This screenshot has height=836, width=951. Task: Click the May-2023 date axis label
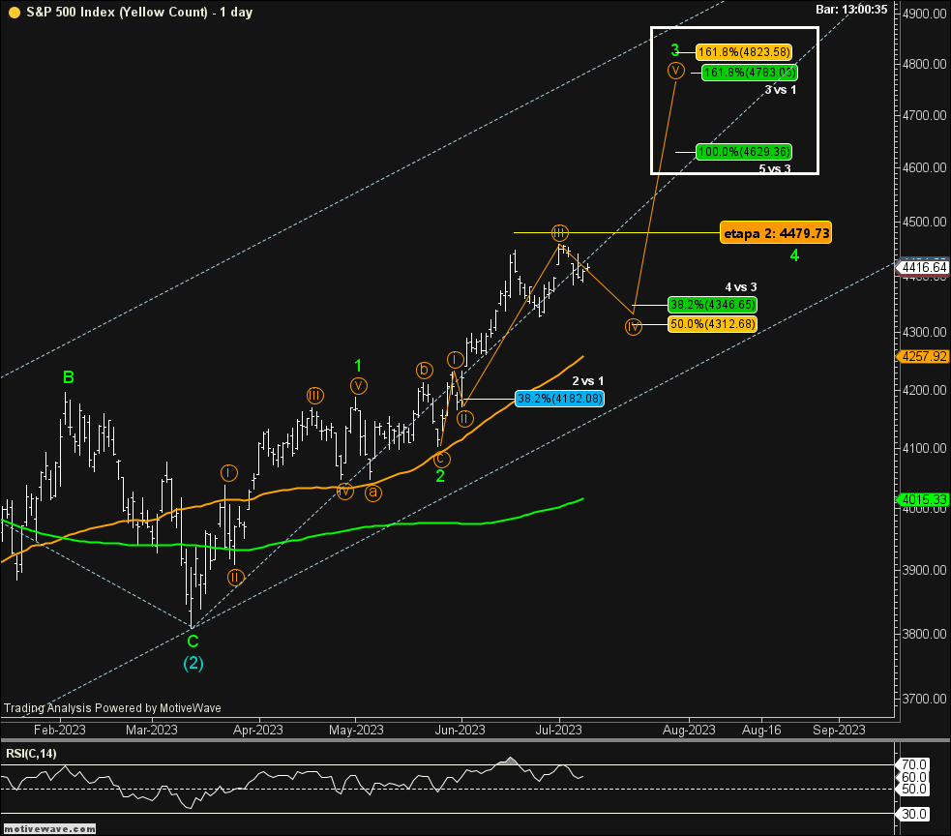click(356, 730)
